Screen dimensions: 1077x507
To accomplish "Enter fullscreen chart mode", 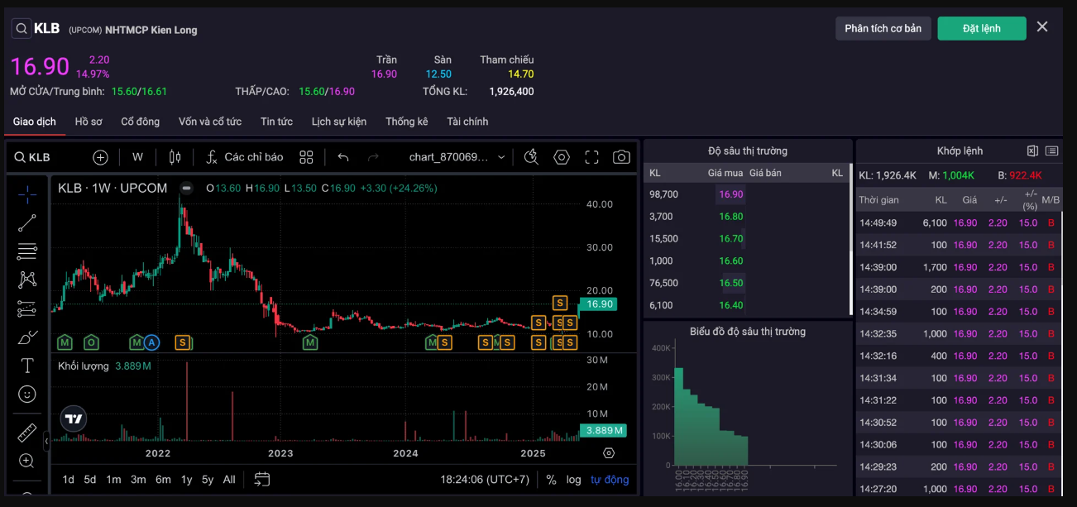I will [x=591, y=157].
